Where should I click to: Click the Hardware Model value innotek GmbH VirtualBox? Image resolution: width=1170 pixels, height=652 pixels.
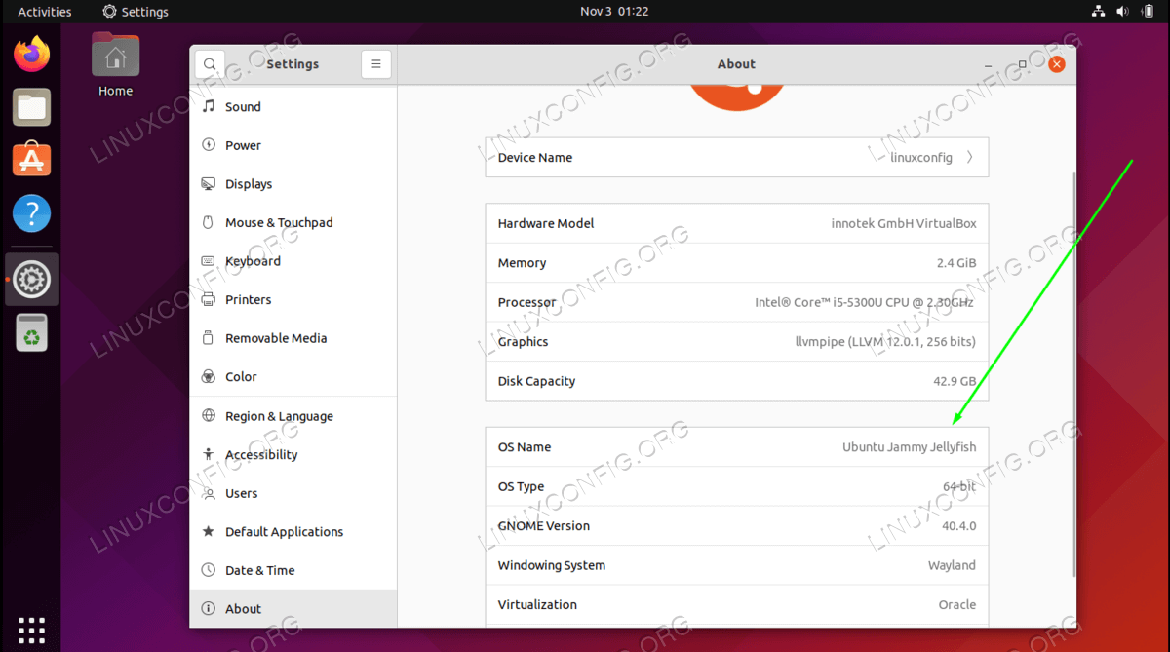[904, 223]
